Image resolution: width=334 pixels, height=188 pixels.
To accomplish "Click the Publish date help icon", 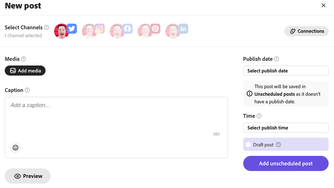I will click(x=276, y=59).
